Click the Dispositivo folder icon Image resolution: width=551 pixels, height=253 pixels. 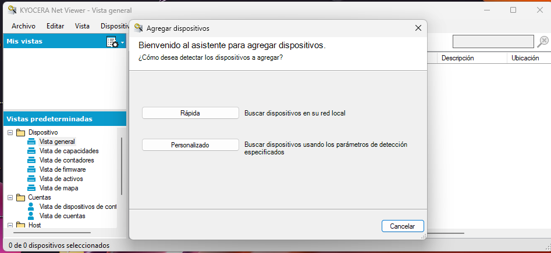[21, 132]
